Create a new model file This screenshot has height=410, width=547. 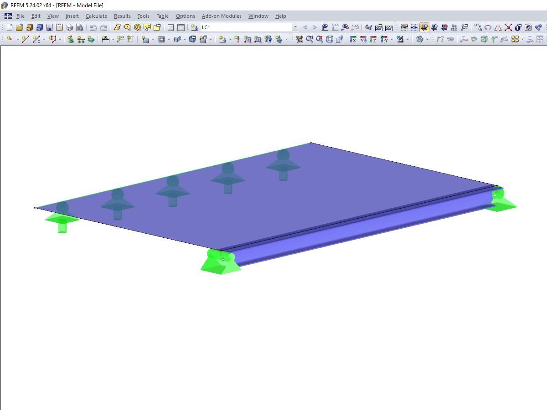[x=9, y=27]
